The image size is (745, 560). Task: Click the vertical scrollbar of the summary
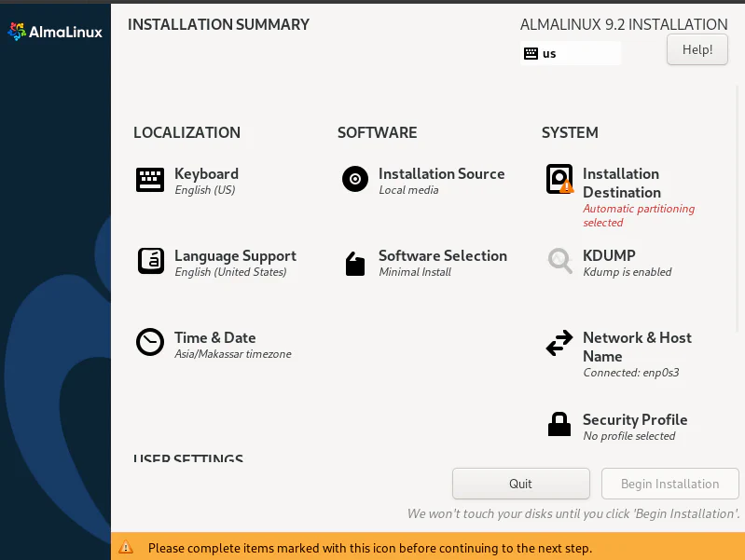pos(737,209)
